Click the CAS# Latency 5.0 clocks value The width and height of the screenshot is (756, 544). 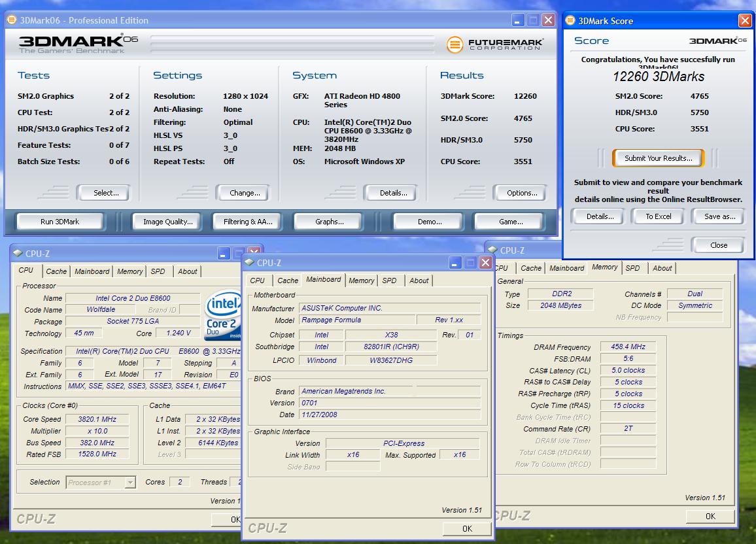tap(628, 370)
